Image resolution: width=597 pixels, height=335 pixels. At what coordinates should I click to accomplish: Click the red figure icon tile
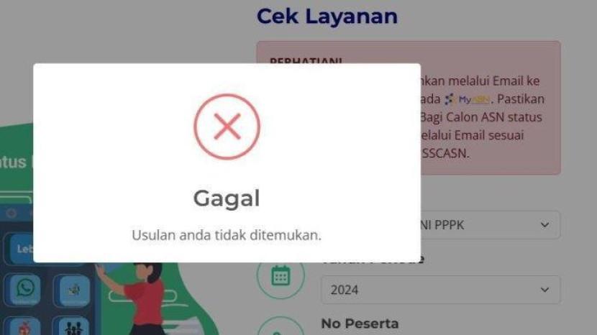[24, 326]
